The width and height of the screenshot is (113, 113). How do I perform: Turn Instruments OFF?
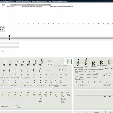[93, 72]
